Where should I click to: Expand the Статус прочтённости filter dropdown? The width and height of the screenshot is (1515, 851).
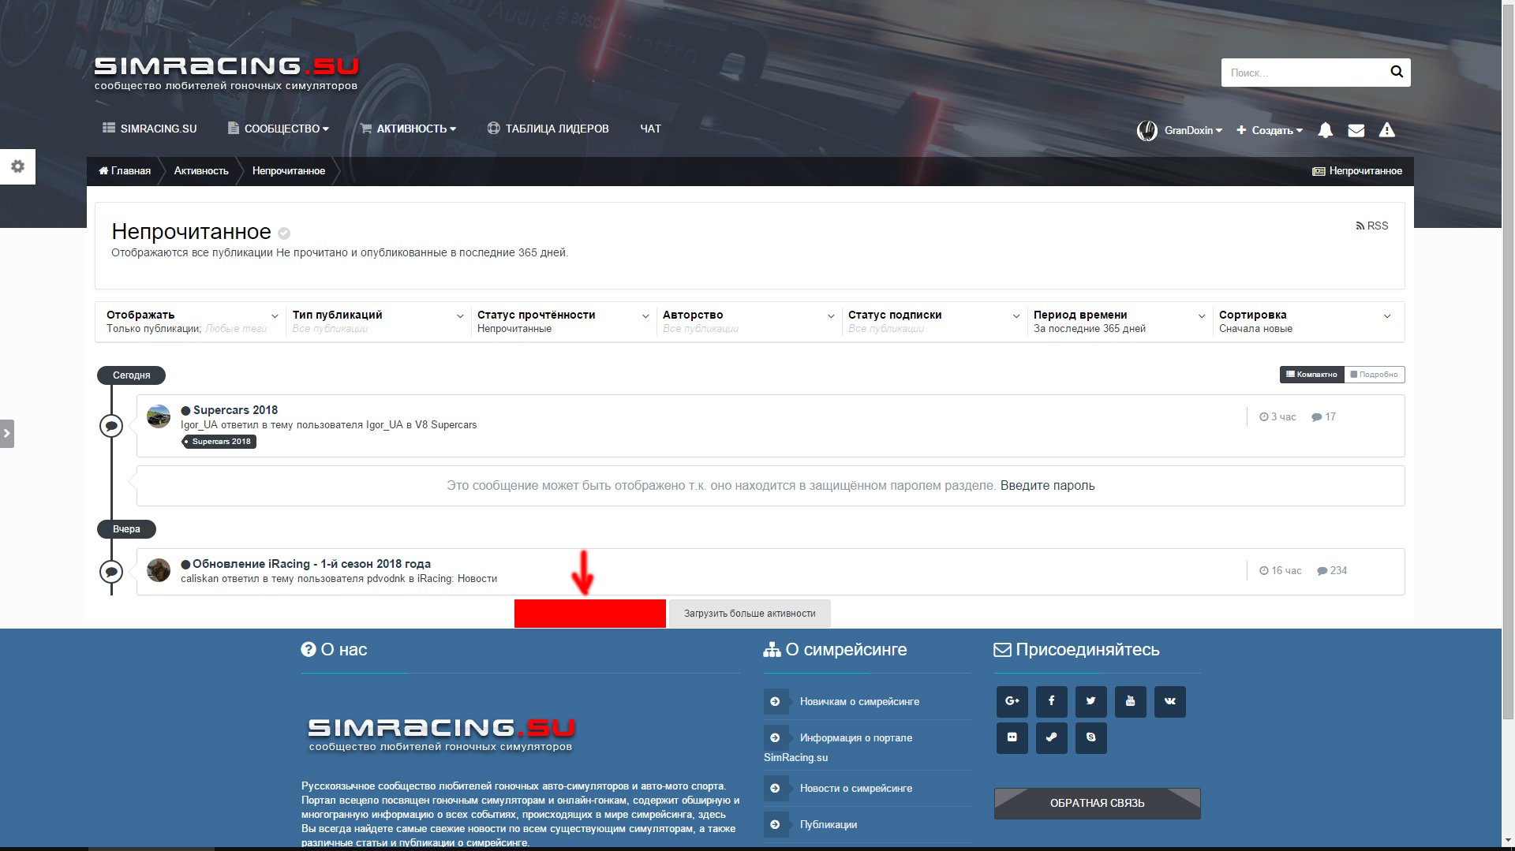563,321
